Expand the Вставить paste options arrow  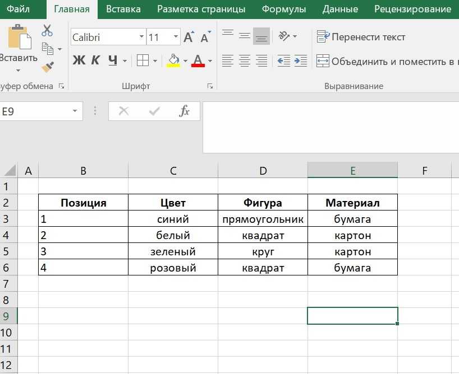(18, 70)
